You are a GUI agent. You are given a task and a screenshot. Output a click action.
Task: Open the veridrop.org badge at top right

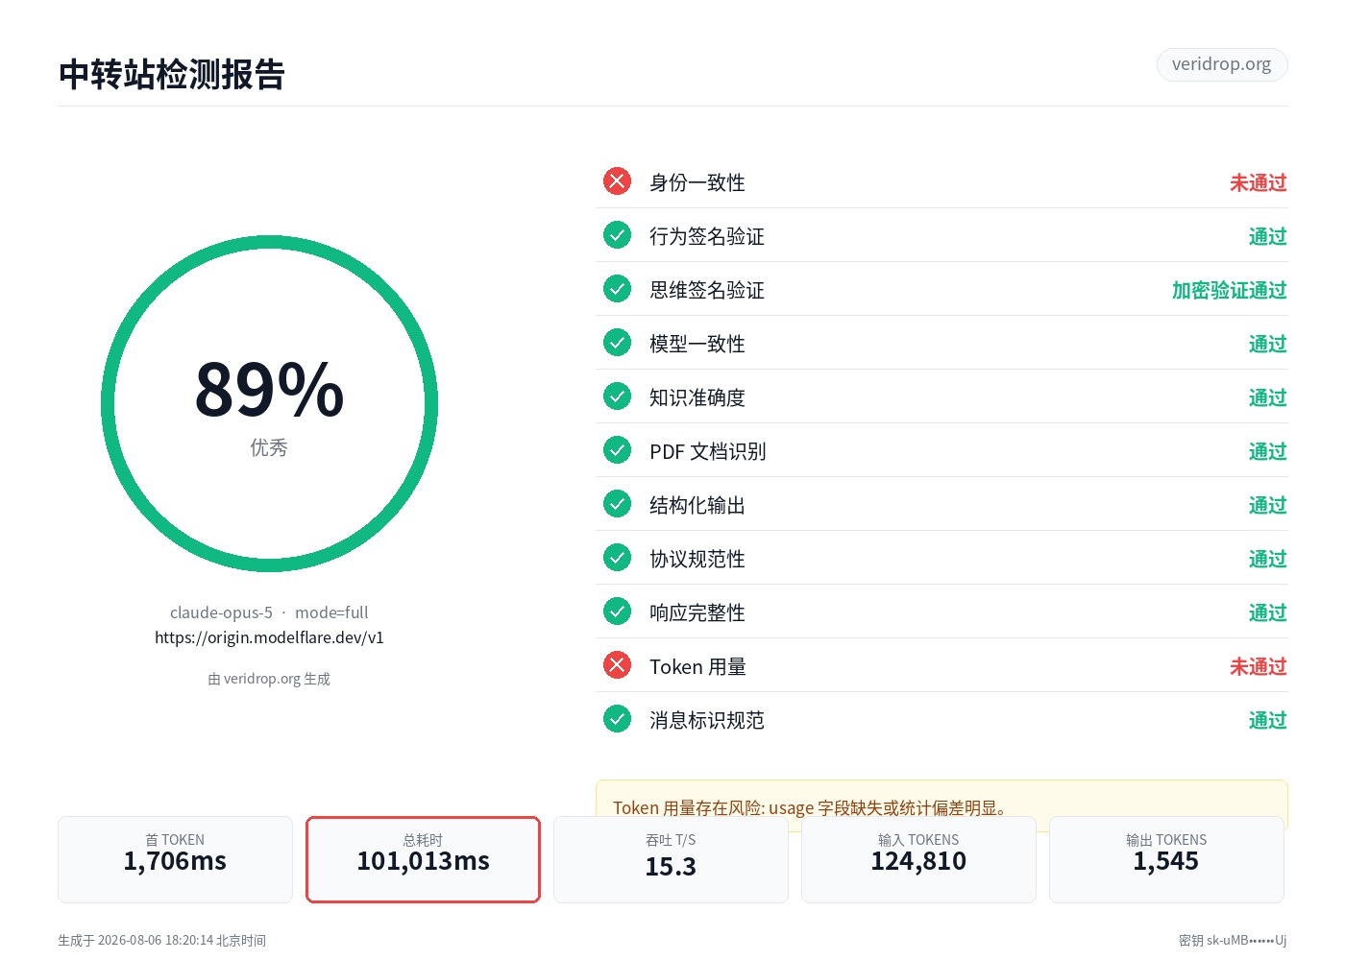tap(1222, 64)
